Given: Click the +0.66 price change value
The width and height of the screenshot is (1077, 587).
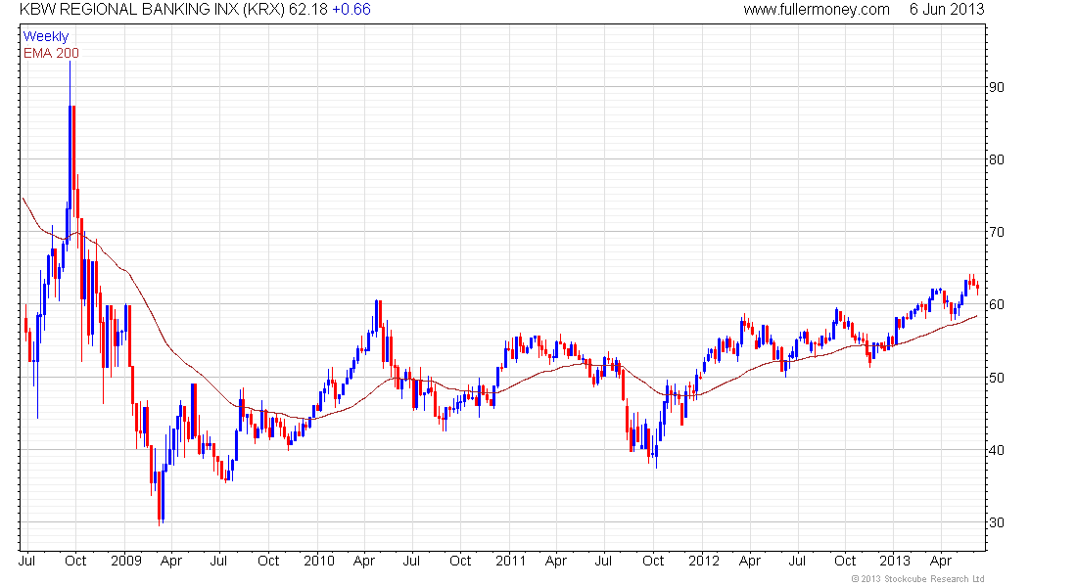Looking at the screenshot, I should 351,10.
